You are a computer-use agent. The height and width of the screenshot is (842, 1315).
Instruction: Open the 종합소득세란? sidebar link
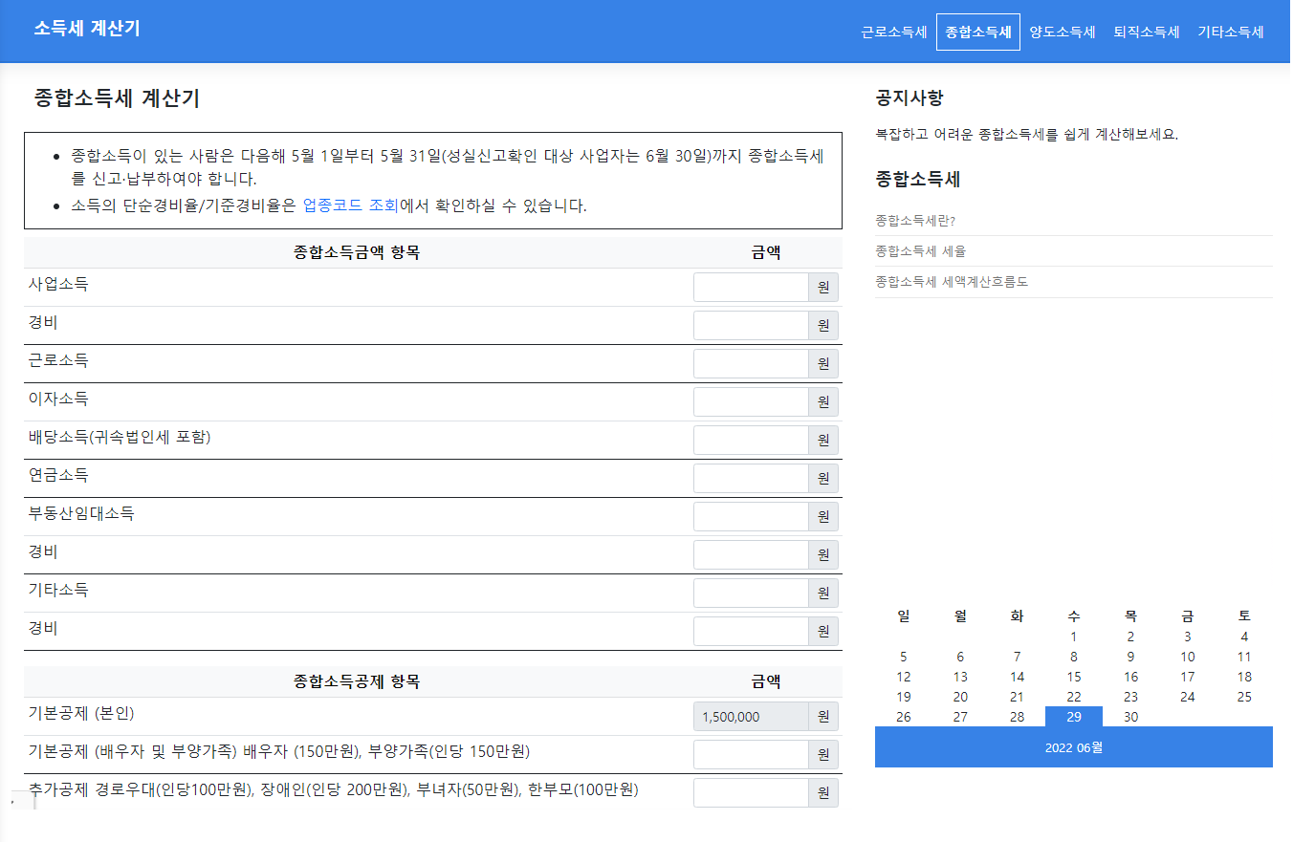click(915, 221)
